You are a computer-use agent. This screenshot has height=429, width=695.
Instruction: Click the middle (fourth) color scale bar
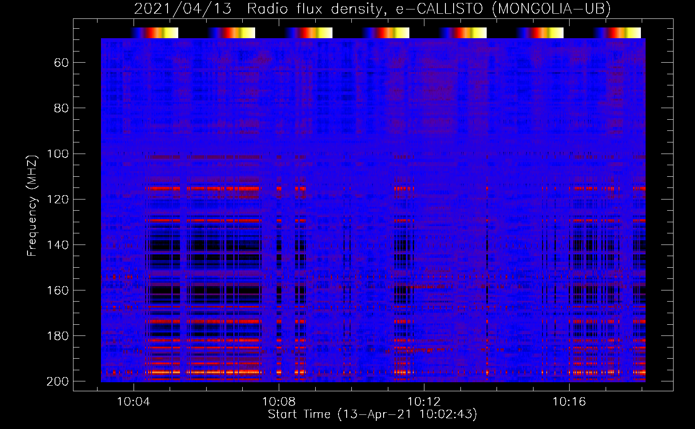tap(386, 33)
